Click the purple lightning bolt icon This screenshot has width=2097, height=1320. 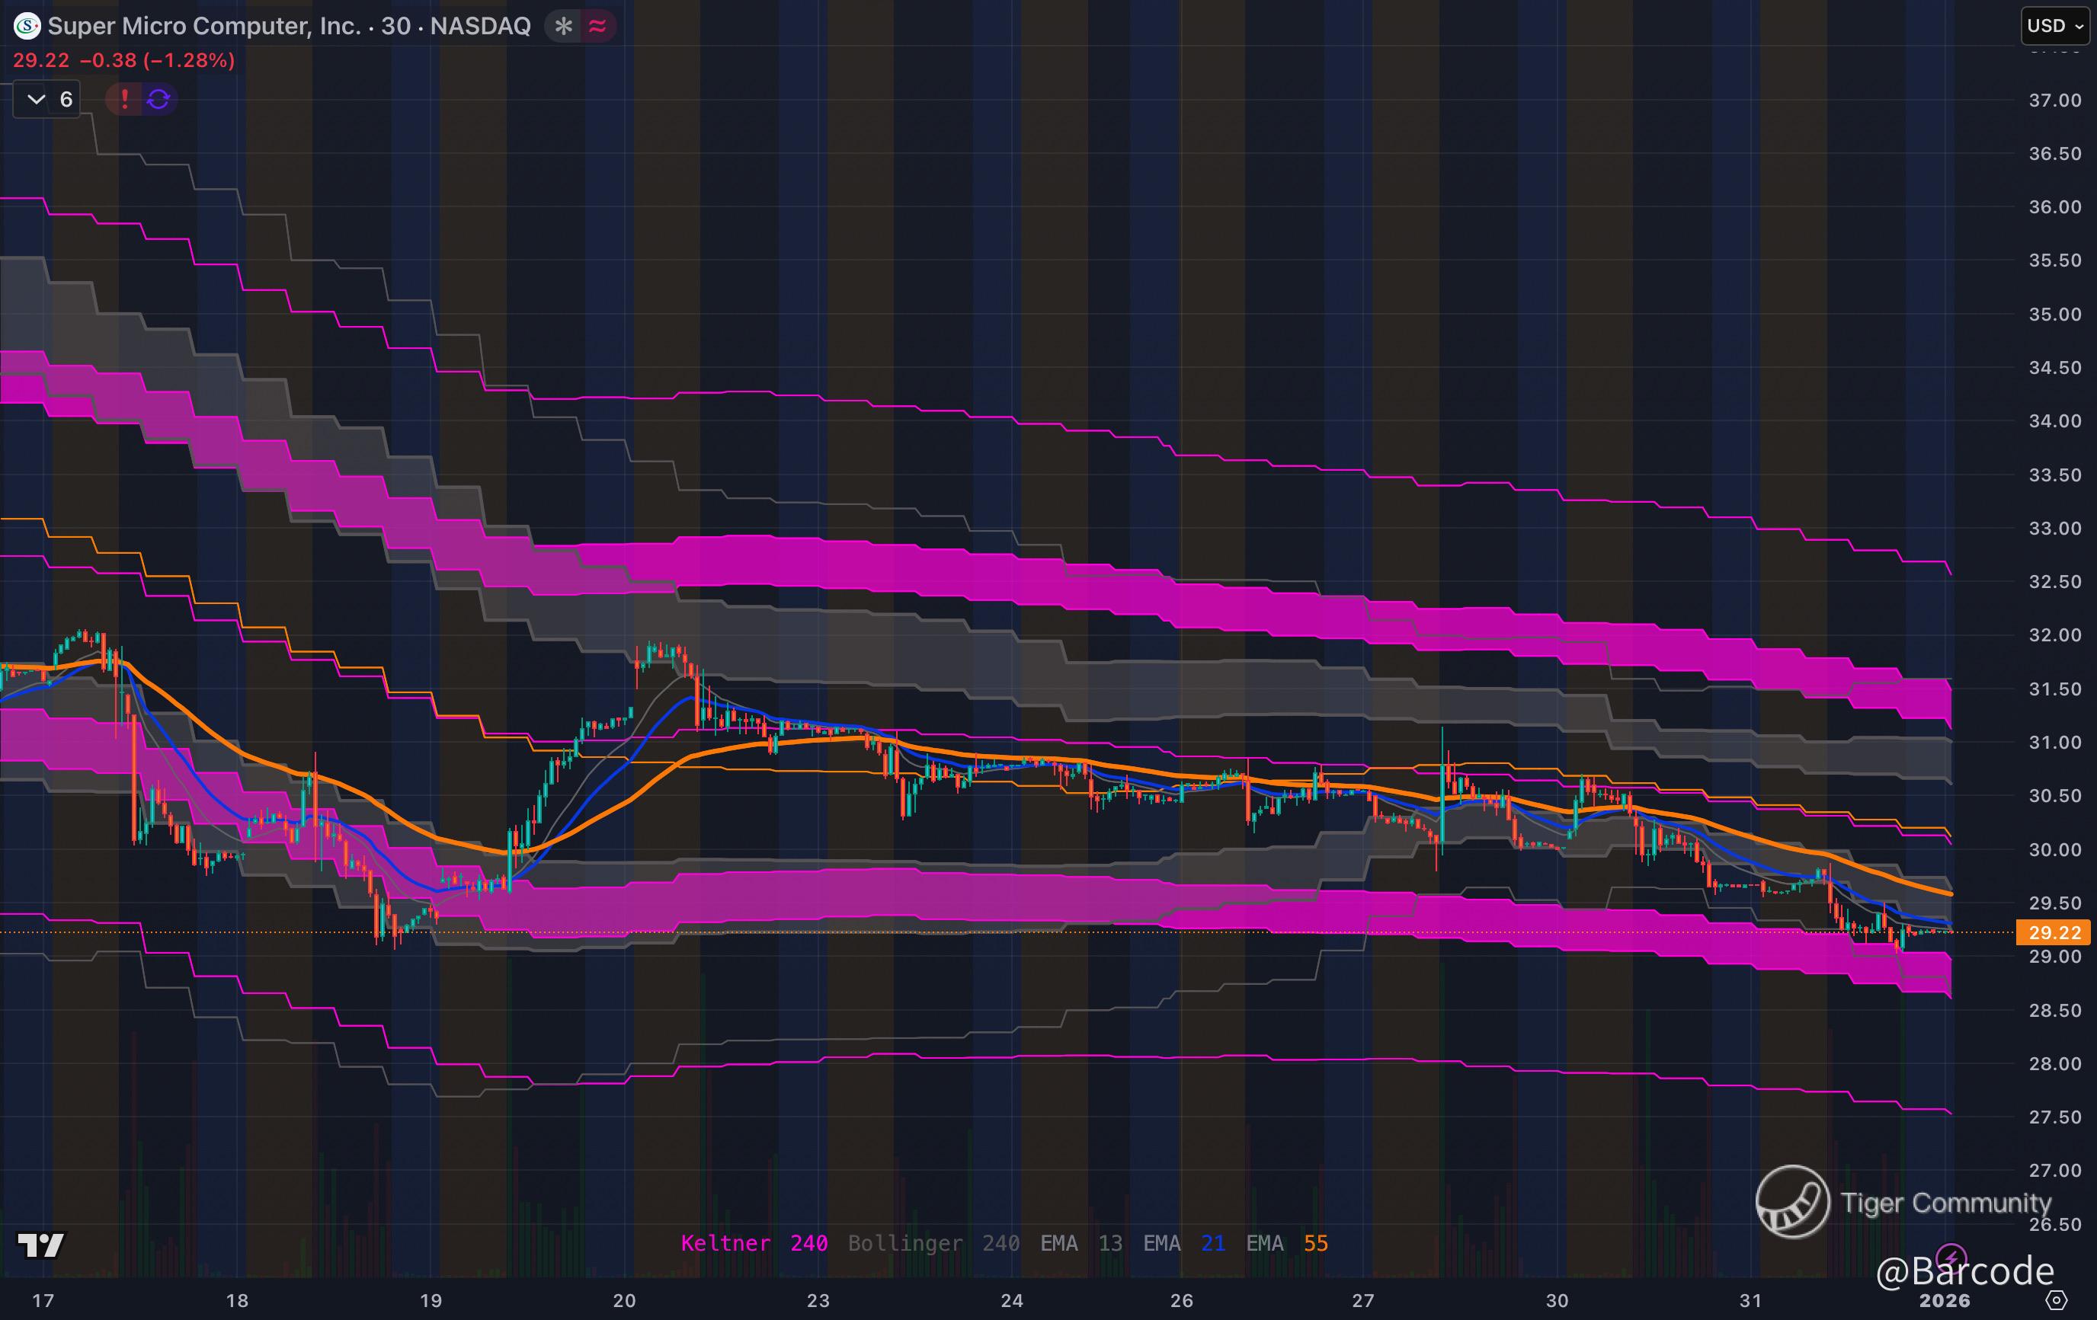pyautogui.click(x=1951, y=1258)
